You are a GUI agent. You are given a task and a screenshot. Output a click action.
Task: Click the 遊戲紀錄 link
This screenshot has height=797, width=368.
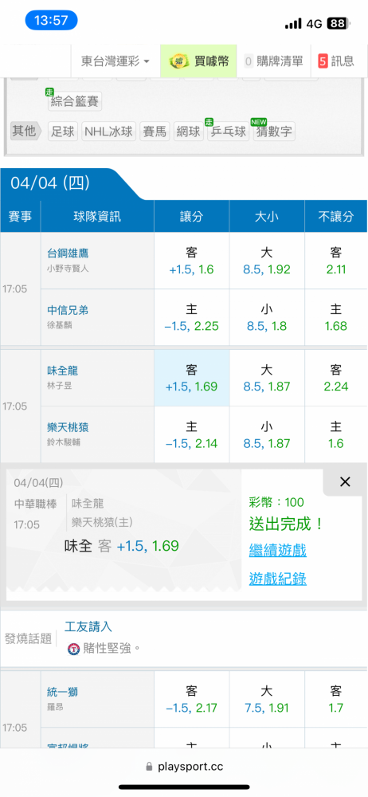click(278, 579)
